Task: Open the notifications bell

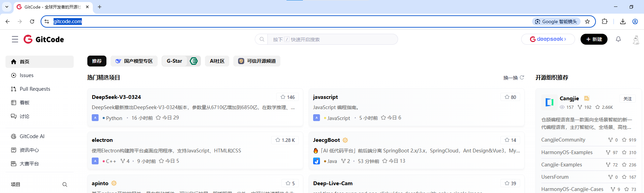Action: pos(618,39)
